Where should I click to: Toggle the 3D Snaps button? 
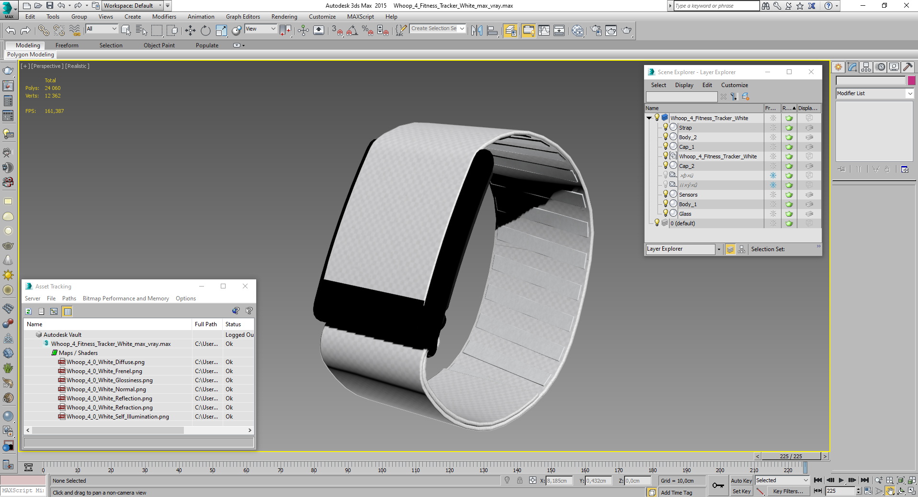(337, 31)
